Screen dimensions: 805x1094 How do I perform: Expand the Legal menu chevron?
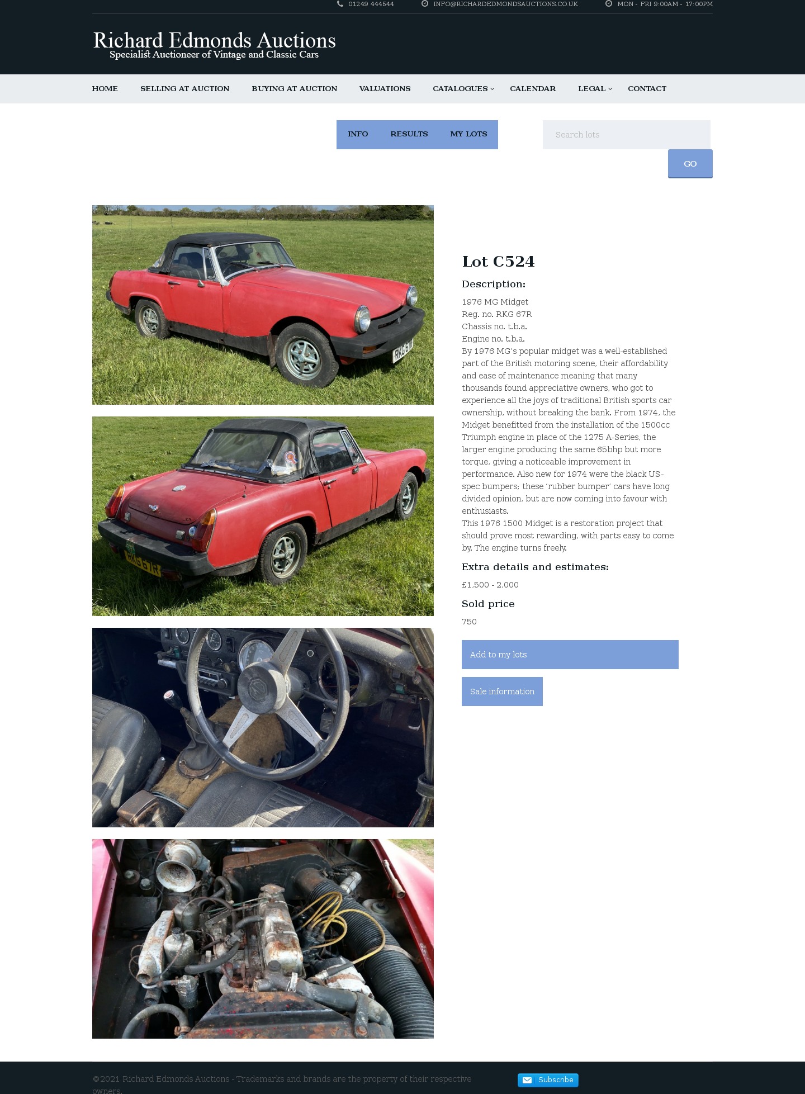(610, 89)
